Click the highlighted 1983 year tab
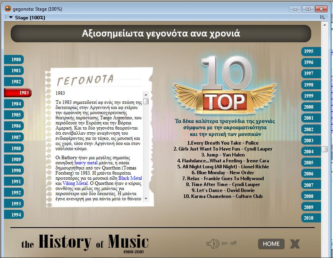 coord(18,93)
